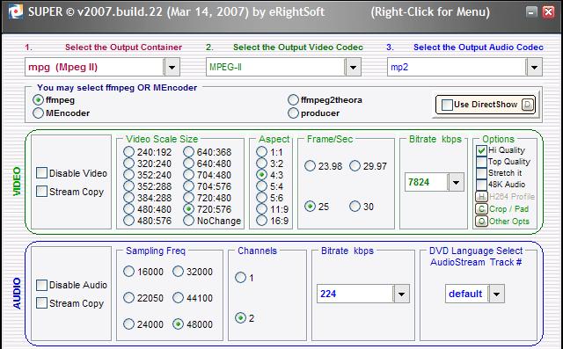
Task: Pick 23.98 frames per second
Action: pos(310,166)
